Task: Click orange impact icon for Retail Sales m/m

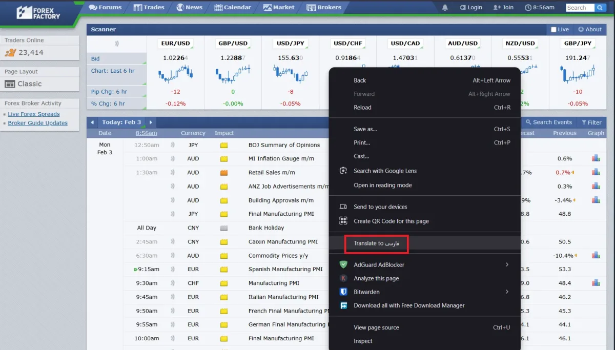Action: [x=224, y=173]
